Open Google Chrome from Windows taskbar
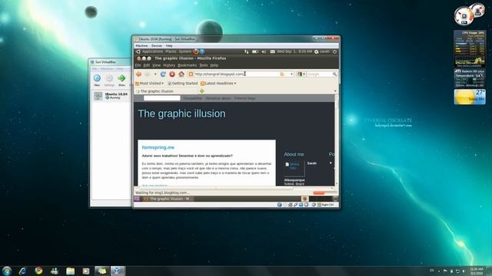 click(38, 271)
